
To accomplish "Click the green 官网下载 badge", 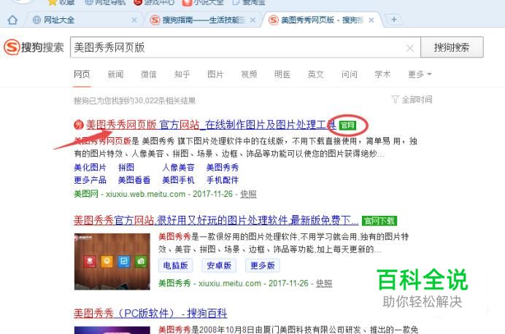I will tap(379, 221).
